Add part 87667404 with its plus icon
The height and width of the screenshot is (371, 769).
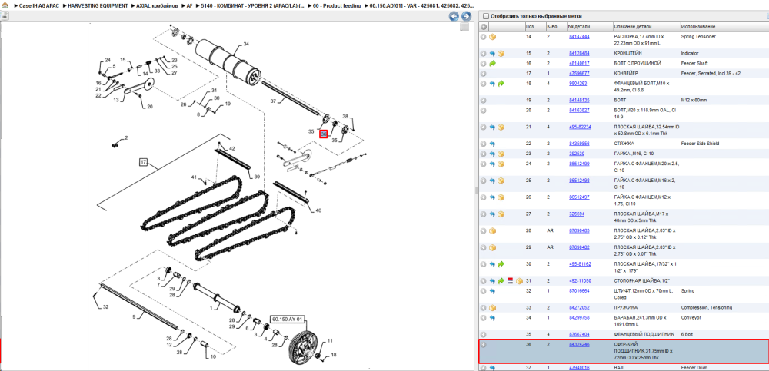pyautogui.click(x=484, y=335)
